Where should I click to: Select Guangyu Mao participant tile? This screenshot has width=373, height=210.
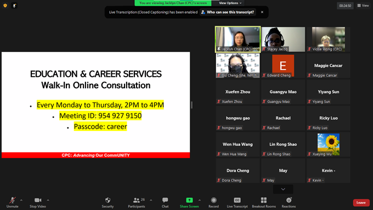coord(283,92)
